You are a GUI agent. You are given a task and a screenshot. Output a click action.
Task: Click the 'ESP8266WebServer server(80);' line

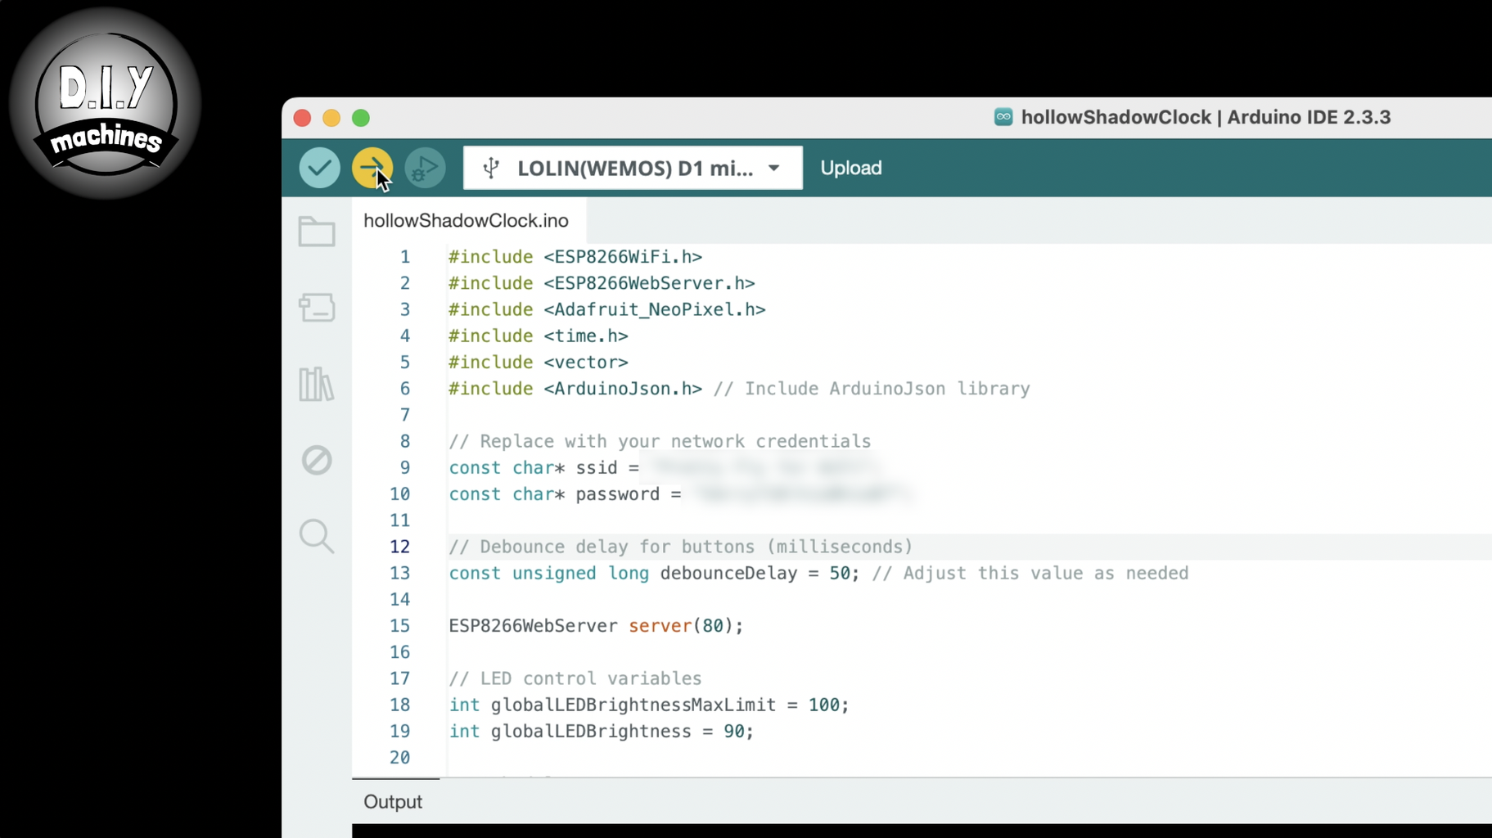click(x=596, y=626)
